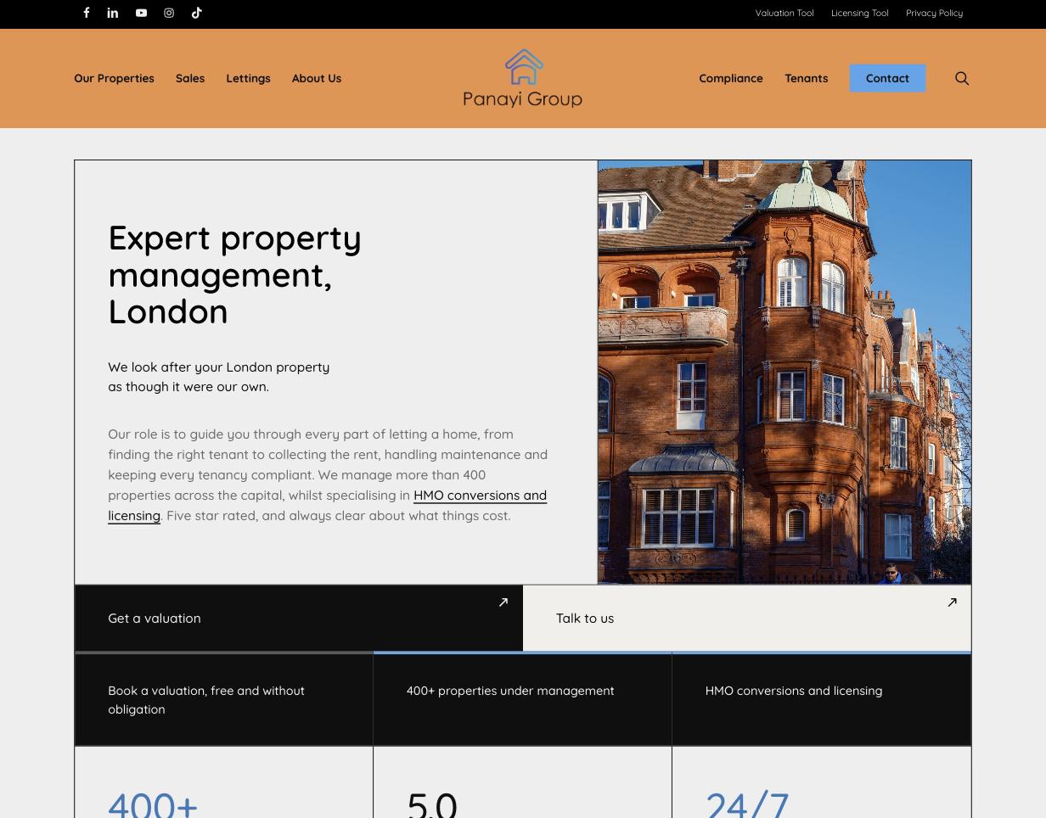The image size is (1046, 818).
Task: Open the About Us menu item
Action: (317, 78)
